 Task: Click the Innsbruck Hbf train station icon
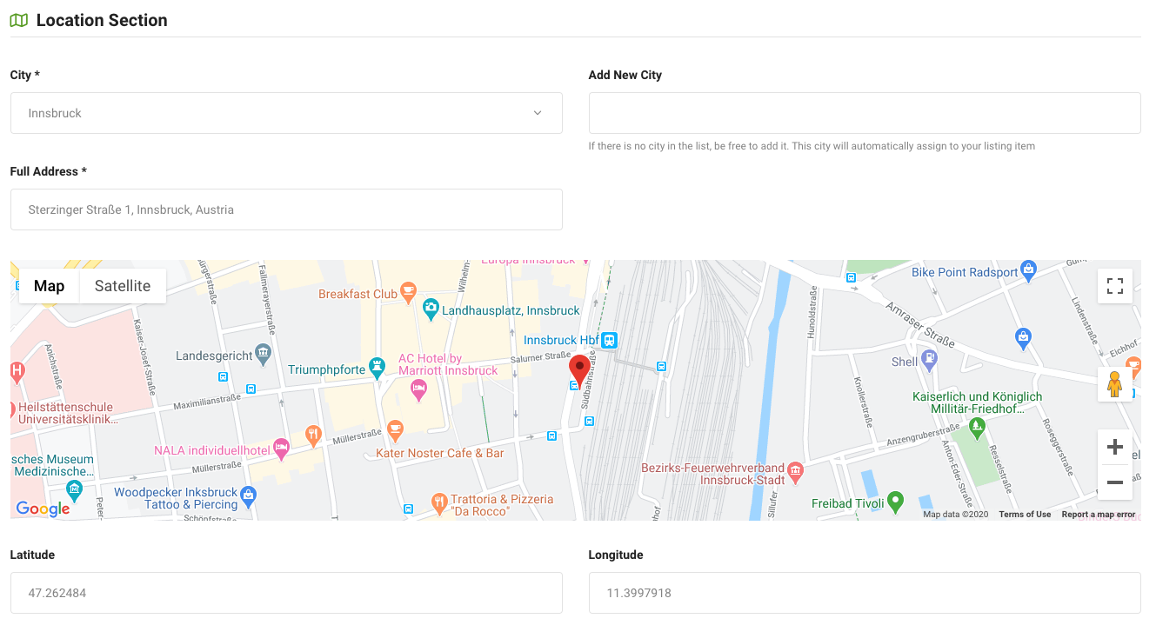pos(610,340)
